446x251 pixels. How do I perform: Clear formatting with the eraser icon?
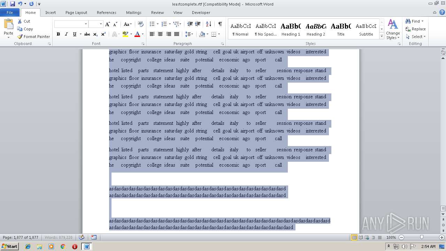[141, 24]
